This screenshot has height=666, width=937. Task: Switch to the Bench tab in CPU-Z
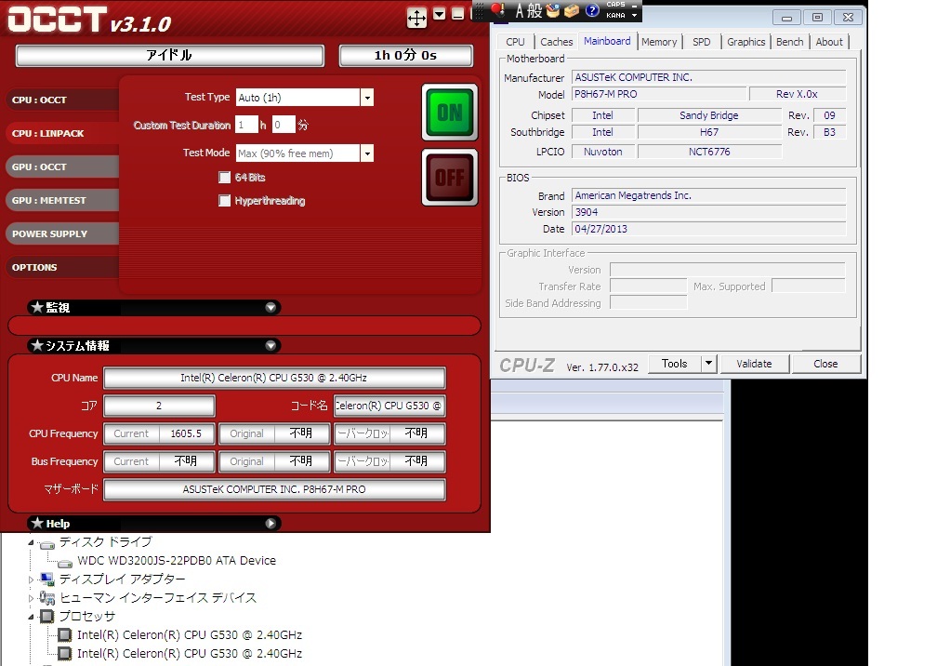point(789,42)
